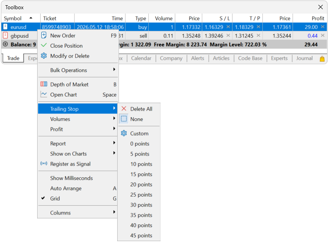Click the green Close Position checkmark icon
The width and height of the screenshot is (328, 242).
(x=44, y=45)
